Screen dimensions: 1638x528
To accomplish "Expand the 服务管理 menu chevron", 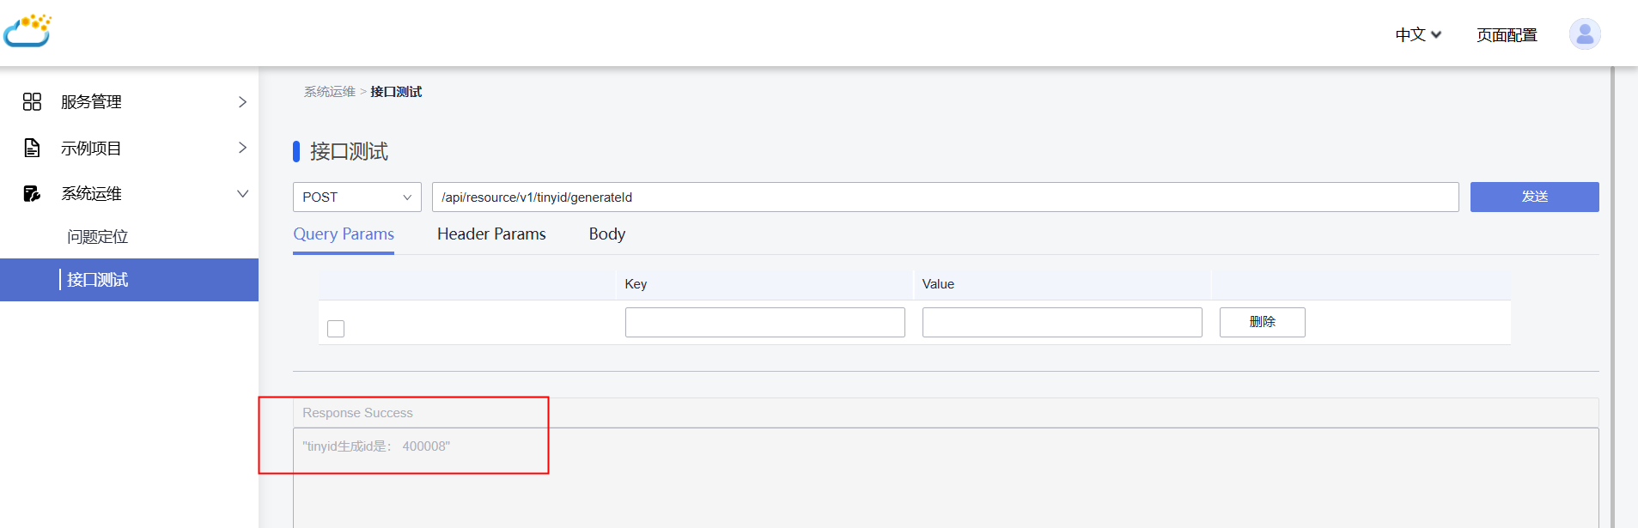I will (x=242, y=102).
